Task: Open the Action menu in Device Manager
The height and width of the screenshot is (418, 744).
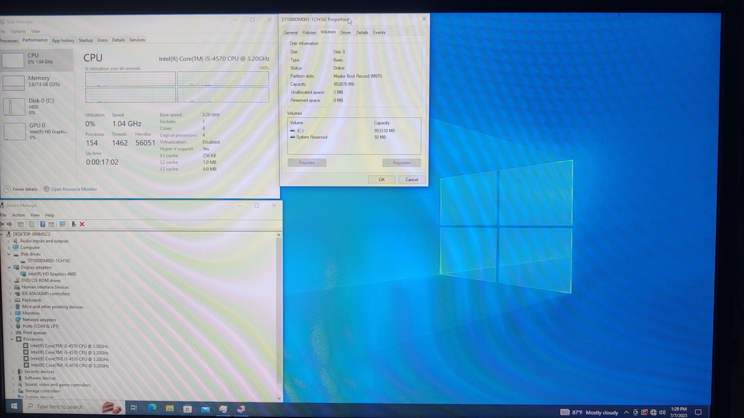Action: point(18,215)
